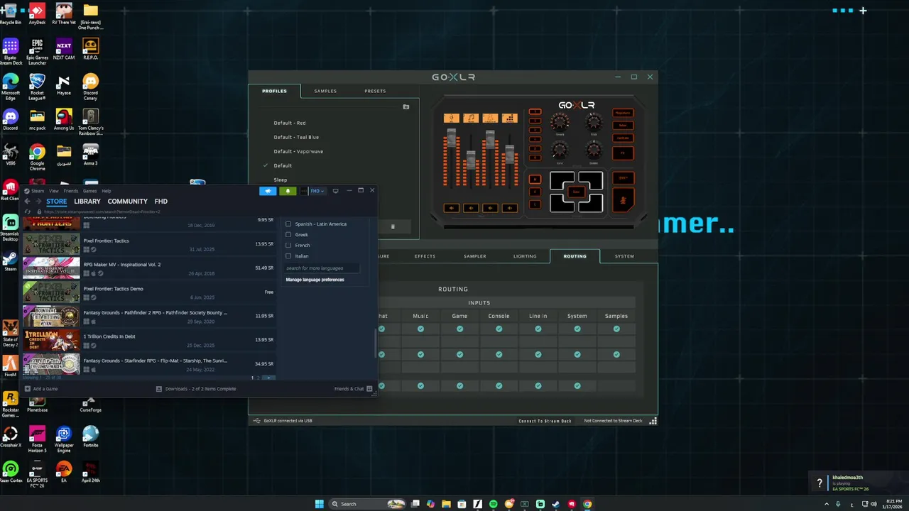Open the Games menu in Steam
The image size is (909, 511).
[x=90, y=191]
